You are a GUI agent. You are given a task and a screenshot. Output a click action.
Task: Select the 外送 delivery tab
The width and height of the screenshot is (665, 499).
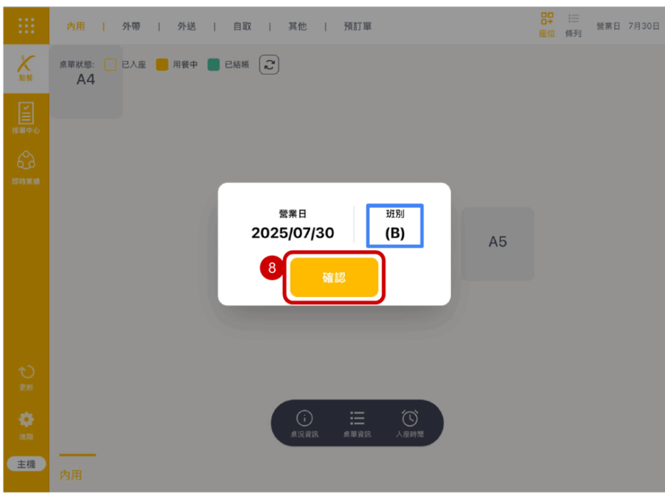click(x=187, y=27)
